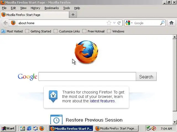
Task: Open the Windows Start menu
Action: pos(8,128)
